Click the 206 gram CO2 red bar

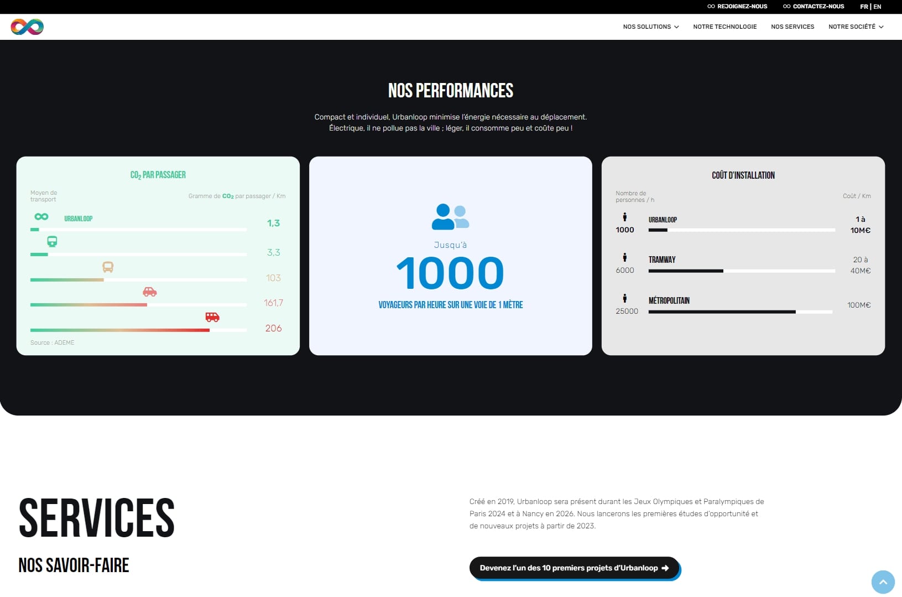point(138,330)
